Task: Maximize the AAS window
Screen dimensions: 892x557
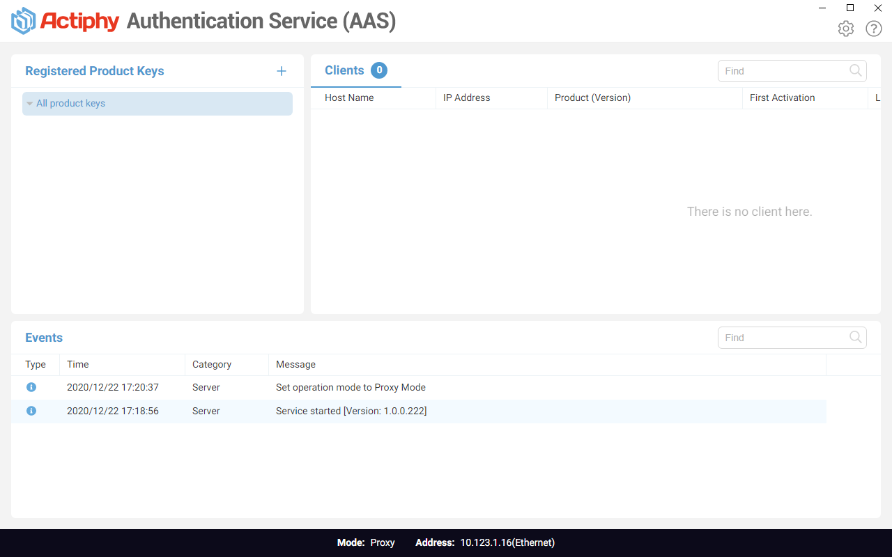Action: point(850,8)
